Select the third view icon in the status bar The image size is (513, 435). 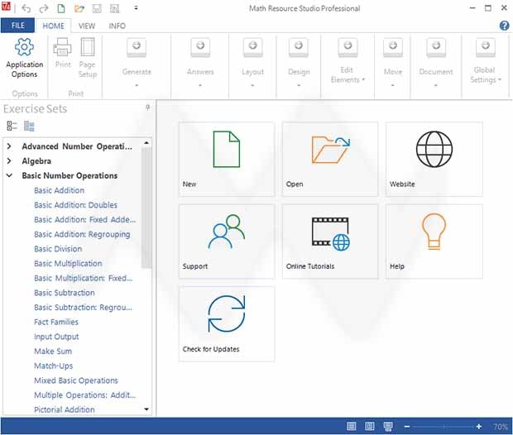(388, 426)
